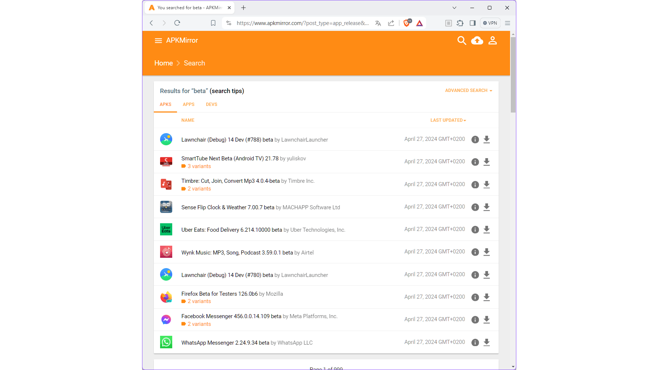Go to Home breadcrumb
658x370 pixels.
[163, 63]
